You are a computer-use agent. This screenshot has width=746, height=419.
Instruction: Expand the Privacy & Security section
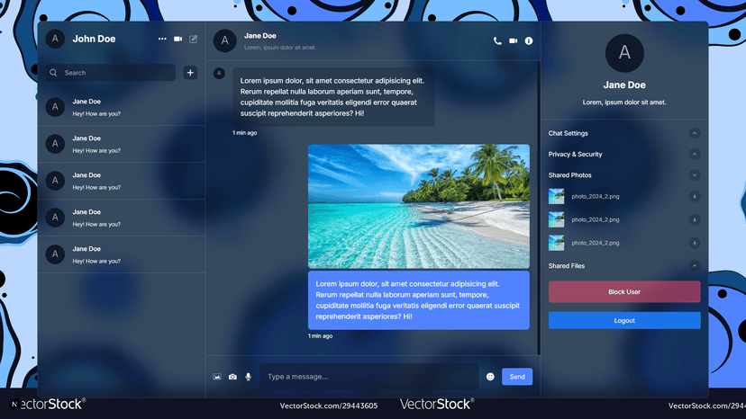coord(695,154)
